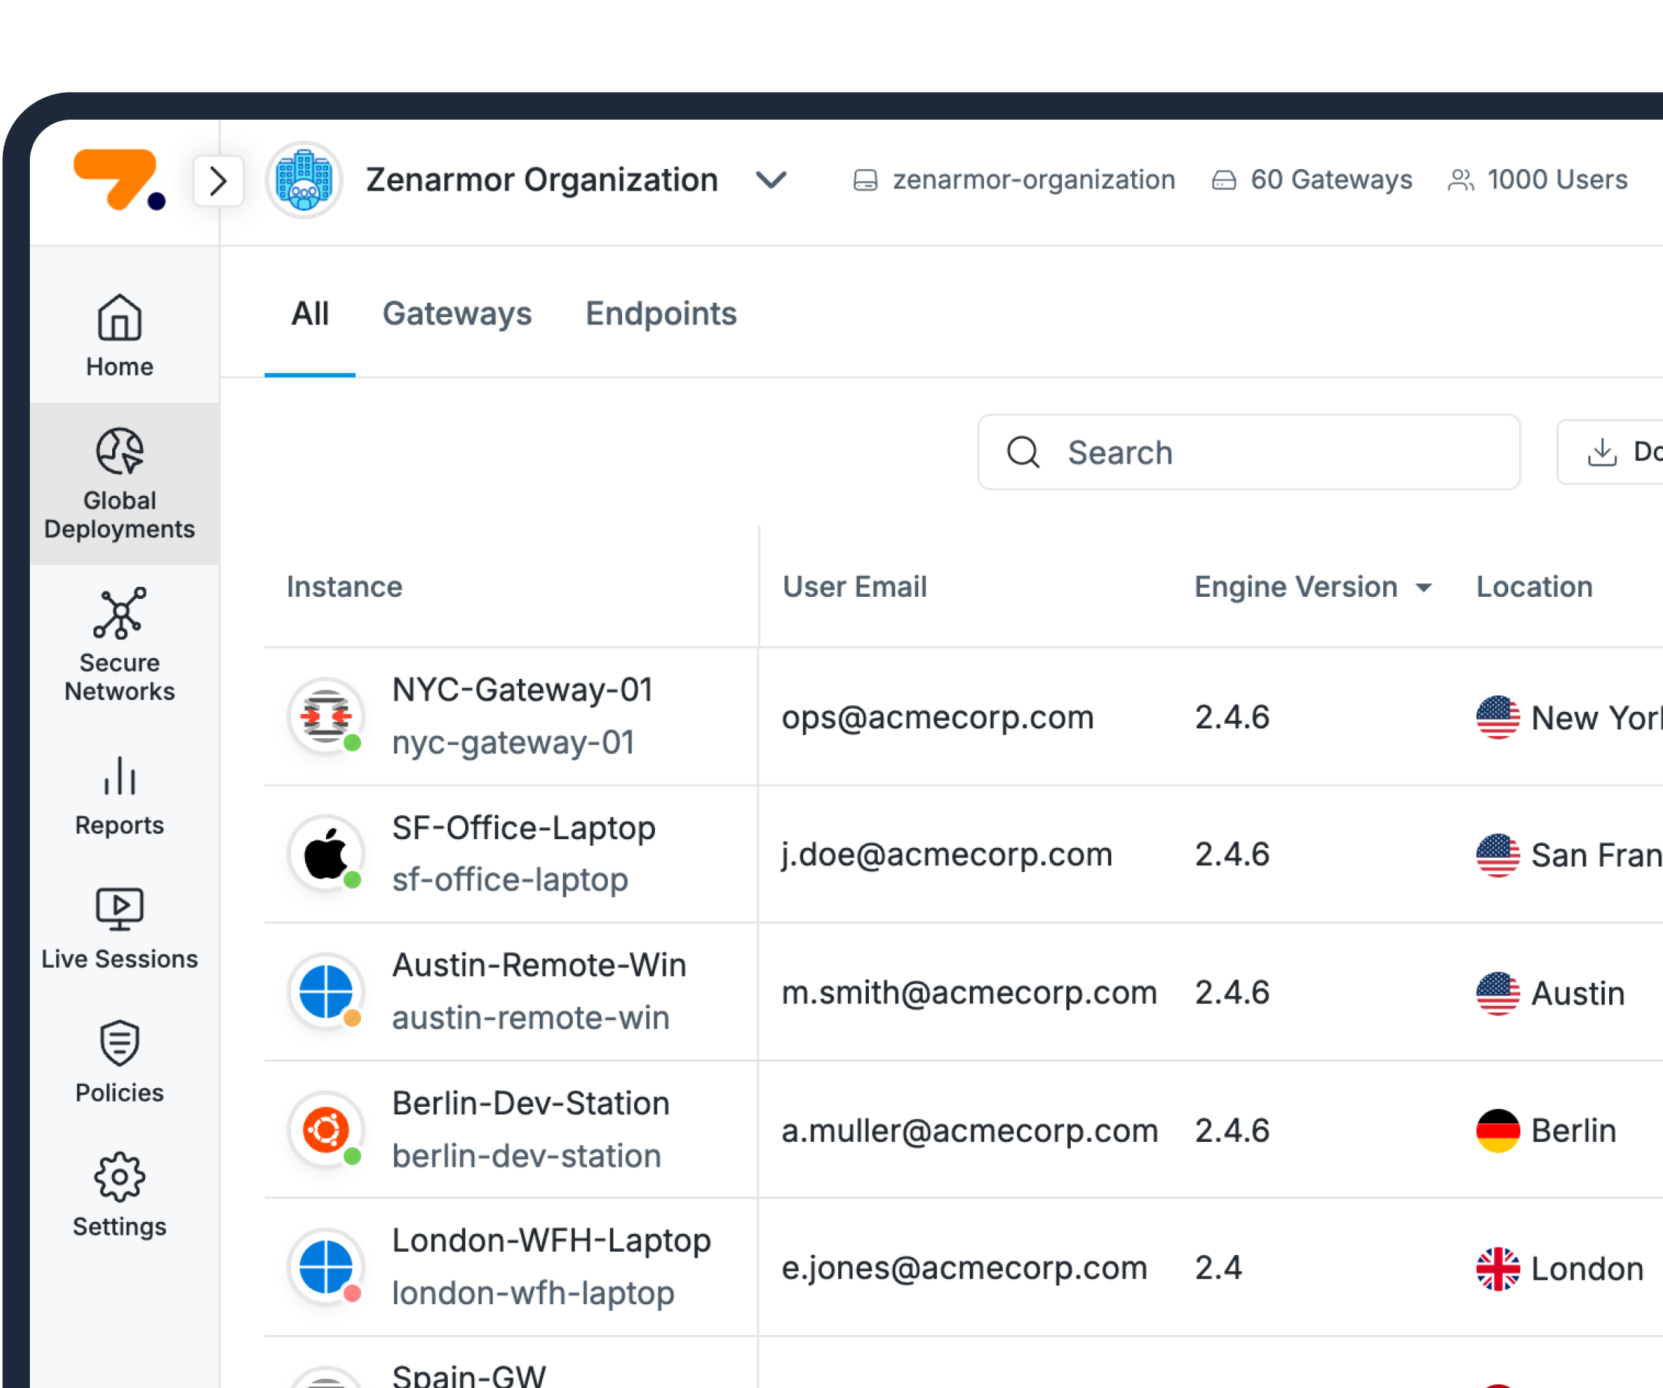
Task: Select the All tab
Action: [310, 313]
